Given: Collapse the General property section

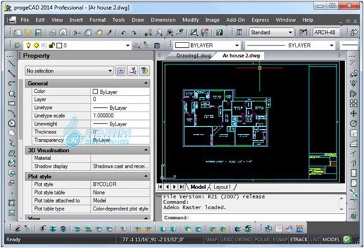Looking at the screenshot, I should (146, 83).
